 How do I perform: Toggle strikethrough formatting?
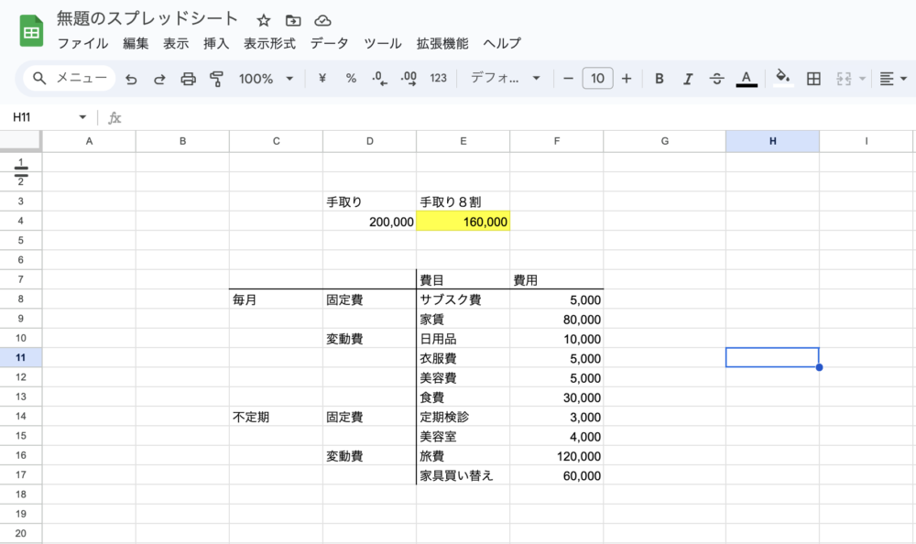(x=717, y=79)
